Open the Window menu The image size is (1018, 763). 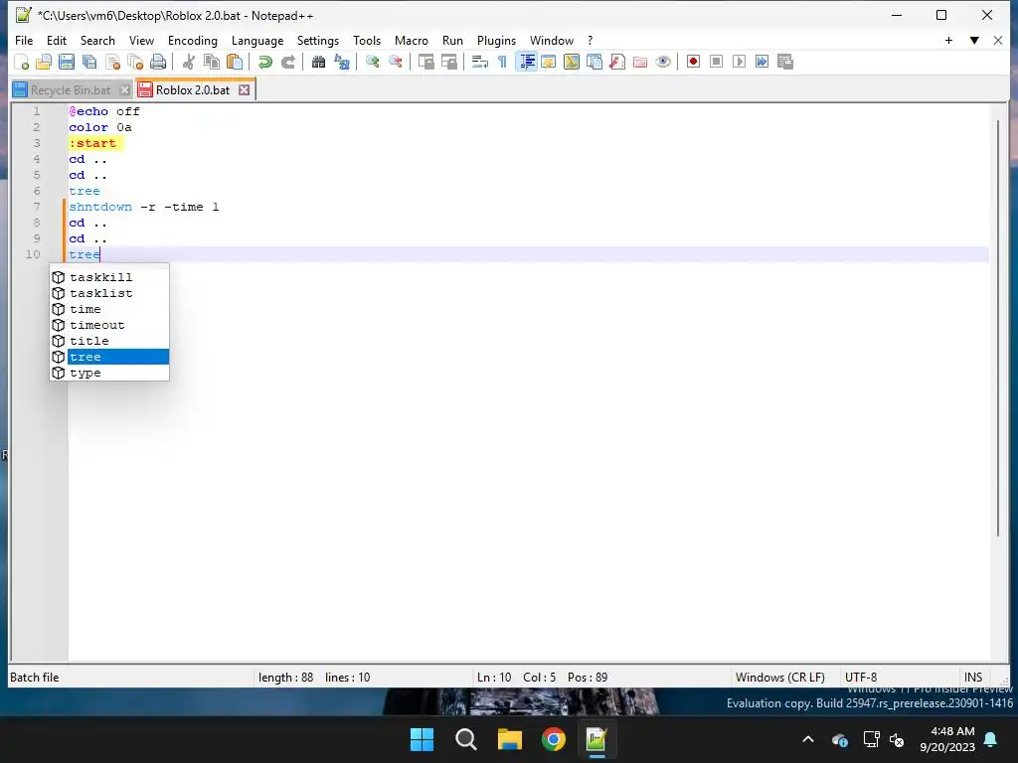552,40
